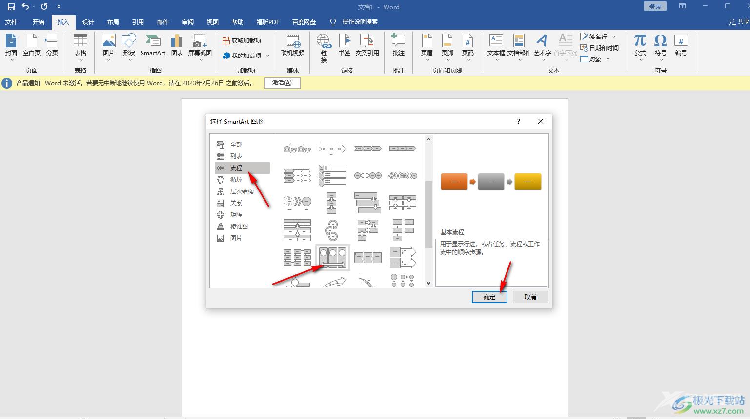Image resolution: width=750 pixels, height=419 pixels.
Task: Open the Symbol (符号) menu
Action: (x=661, y=47)
